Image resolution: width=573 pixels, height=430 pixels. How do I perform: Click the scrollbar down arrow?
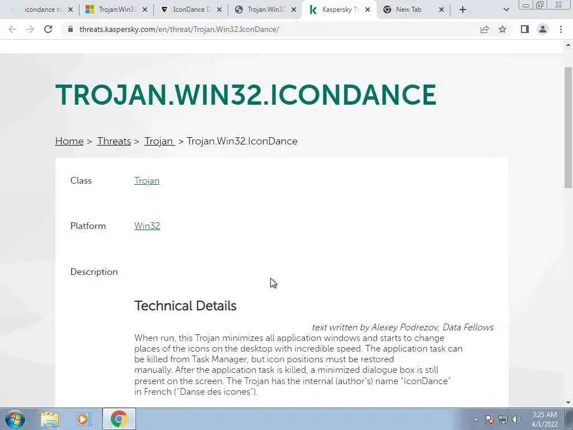pyautogui.click(x=569, y=403)
